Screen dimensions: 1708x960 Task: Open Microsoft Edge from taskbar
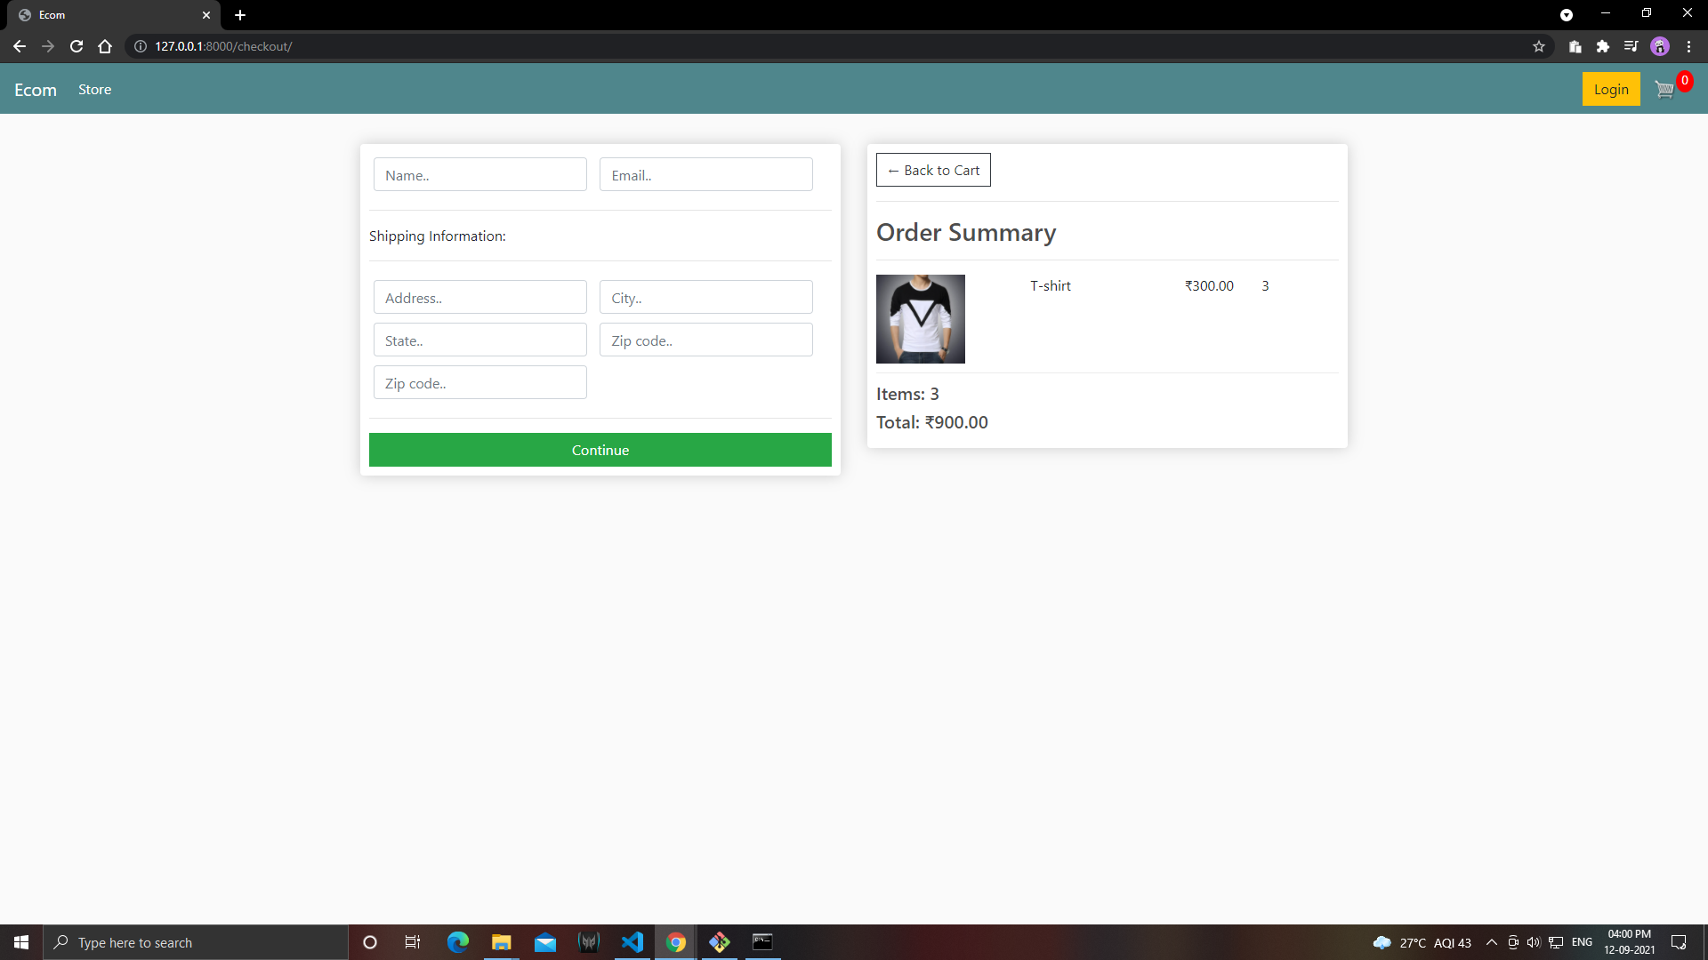[457, 942]
